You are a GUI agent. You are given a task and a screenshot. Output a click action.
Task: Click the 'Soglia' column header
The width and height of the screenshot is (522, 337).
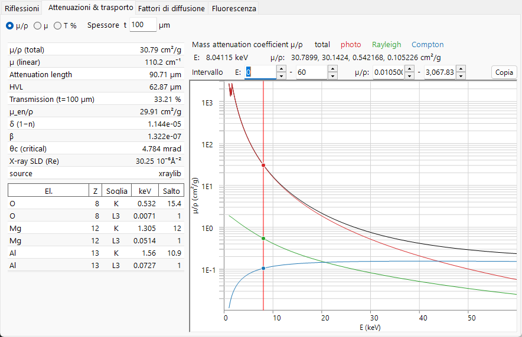(116, 191)
